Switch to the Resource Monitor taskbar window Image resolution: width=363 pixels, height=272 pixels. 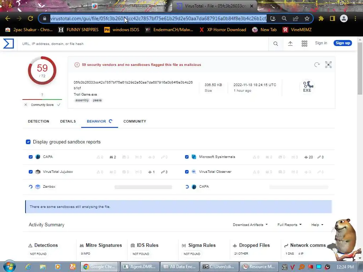[x=259, y=267]
